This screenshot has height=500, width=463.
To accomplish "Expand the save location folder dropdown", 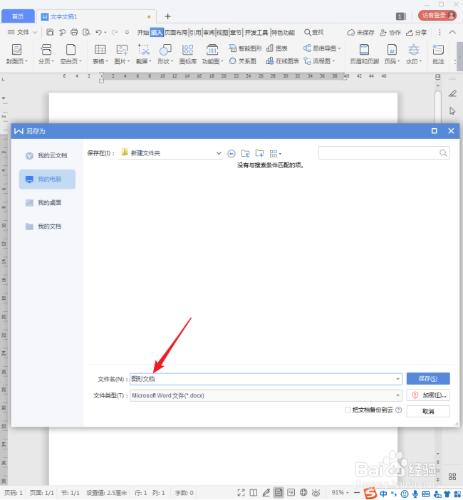I will click(x=219, y=153).
